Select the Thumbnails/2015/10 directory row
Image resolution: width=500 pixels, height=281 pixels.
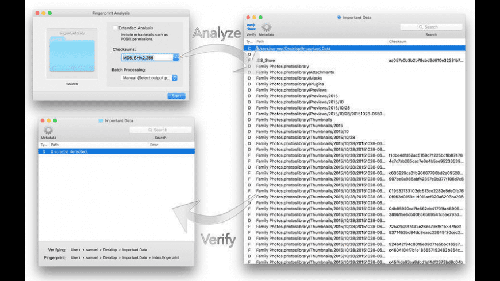pos(354,131)
